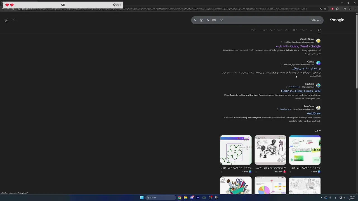This screenshot has width=358, height=201.
Task: Click the Canva site favicon
Action: coord(318,63)
